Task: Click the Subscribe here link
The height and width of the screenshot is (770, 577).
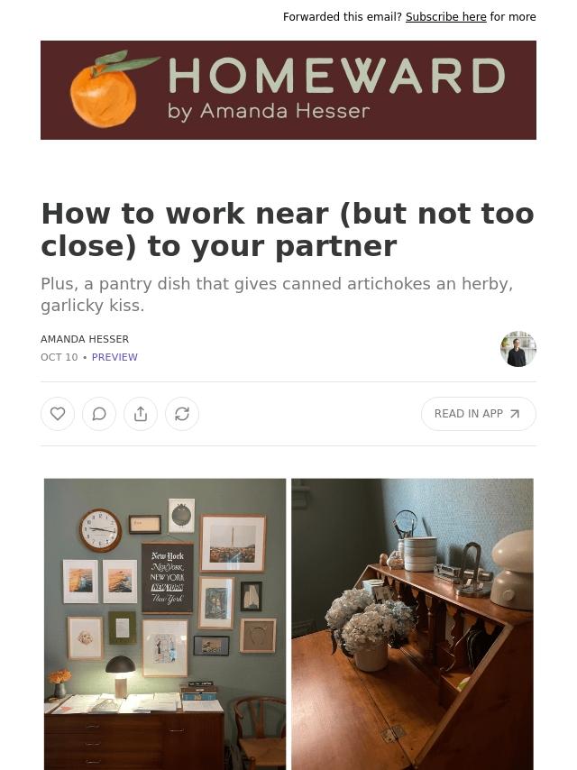Action: [446, 17]
